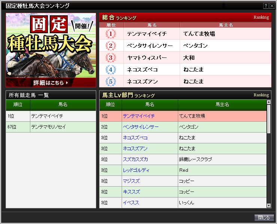Click the rank 3 laurel badge
277x224 pixels.
(111, 57)
